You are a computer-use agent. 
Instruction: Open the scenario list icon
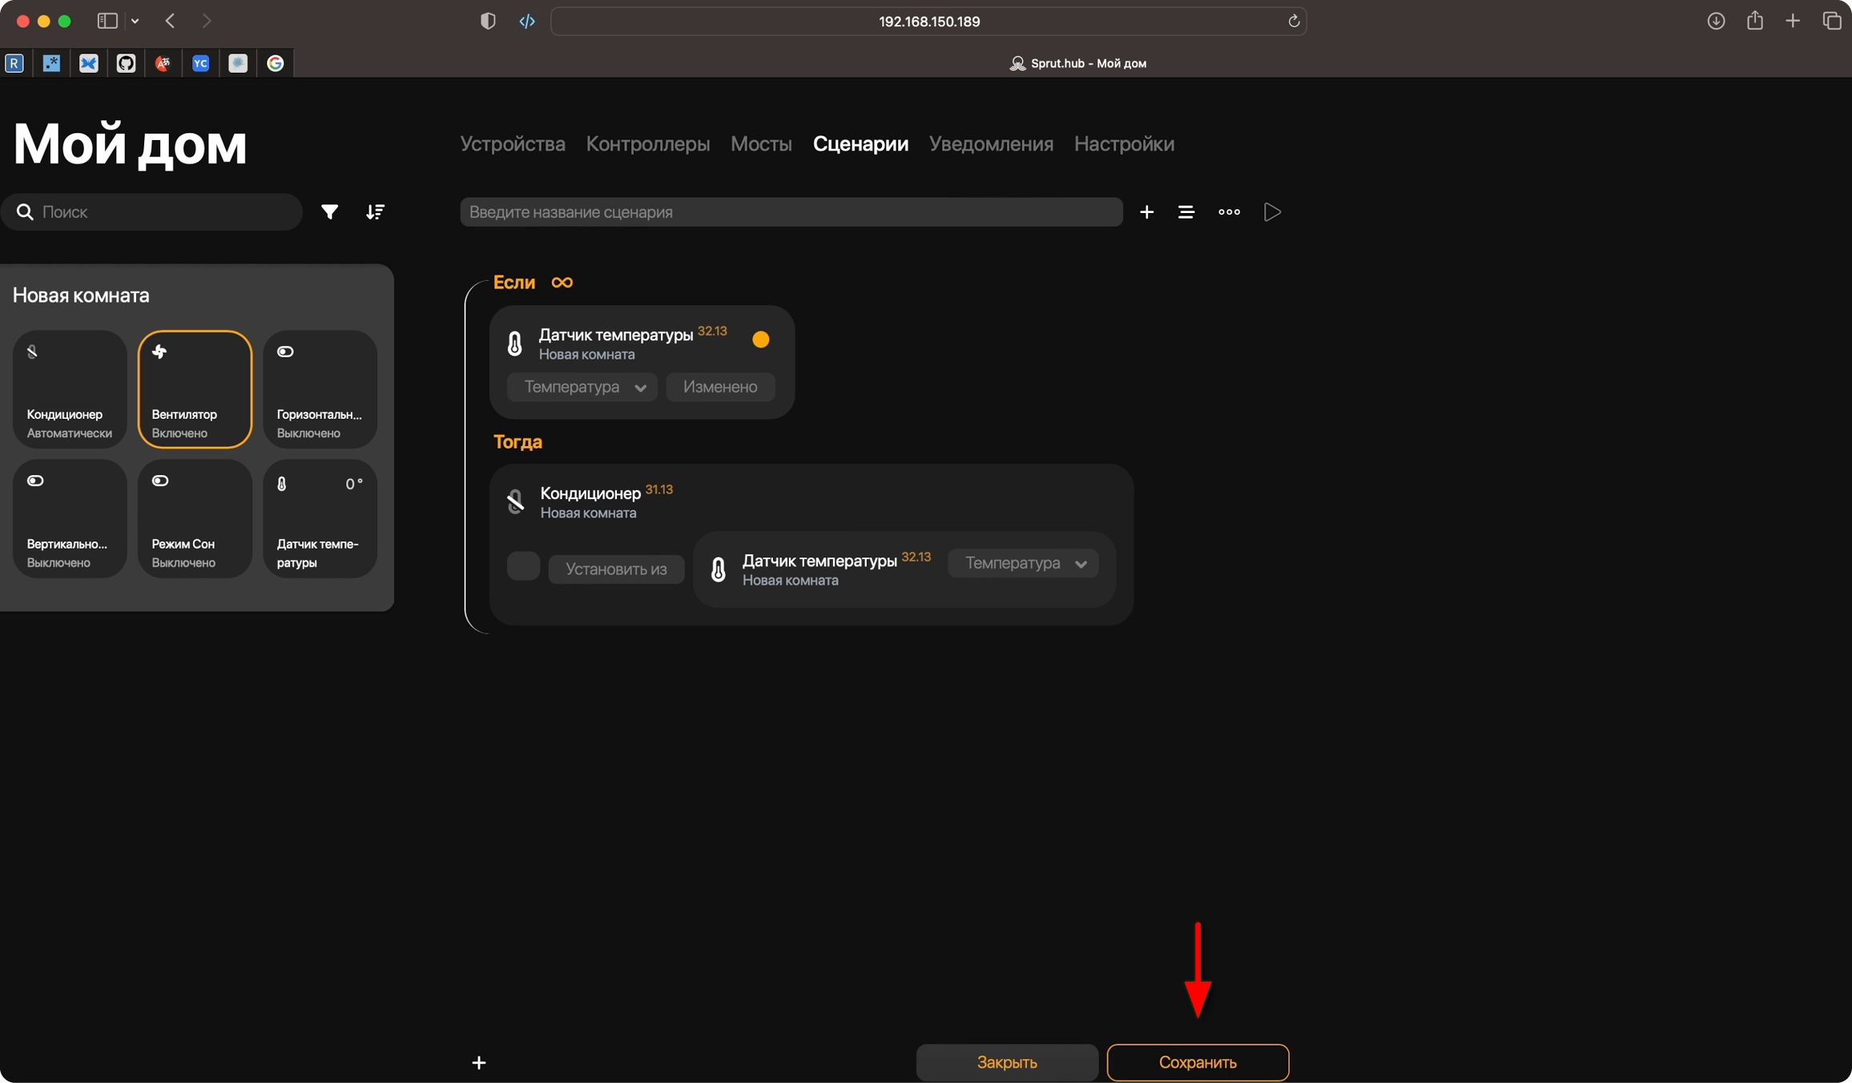pyautogui.click(x=1186, y=211)
